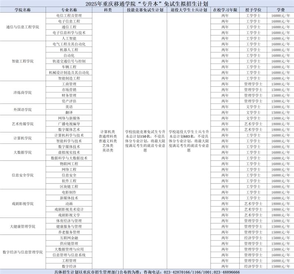Screen dimensions: 294x274
Task: Click the 淬炼商学院 college cell
Action: (23, 93)
